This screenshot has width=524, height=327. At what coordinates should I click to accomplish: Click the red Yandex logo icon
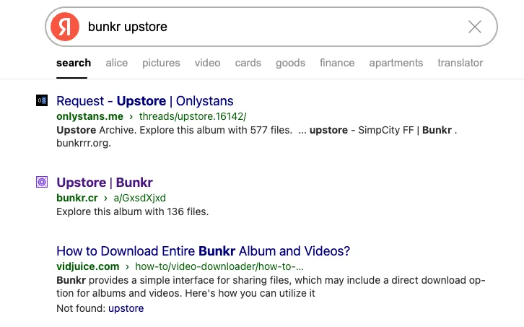(x=65, y=27)
